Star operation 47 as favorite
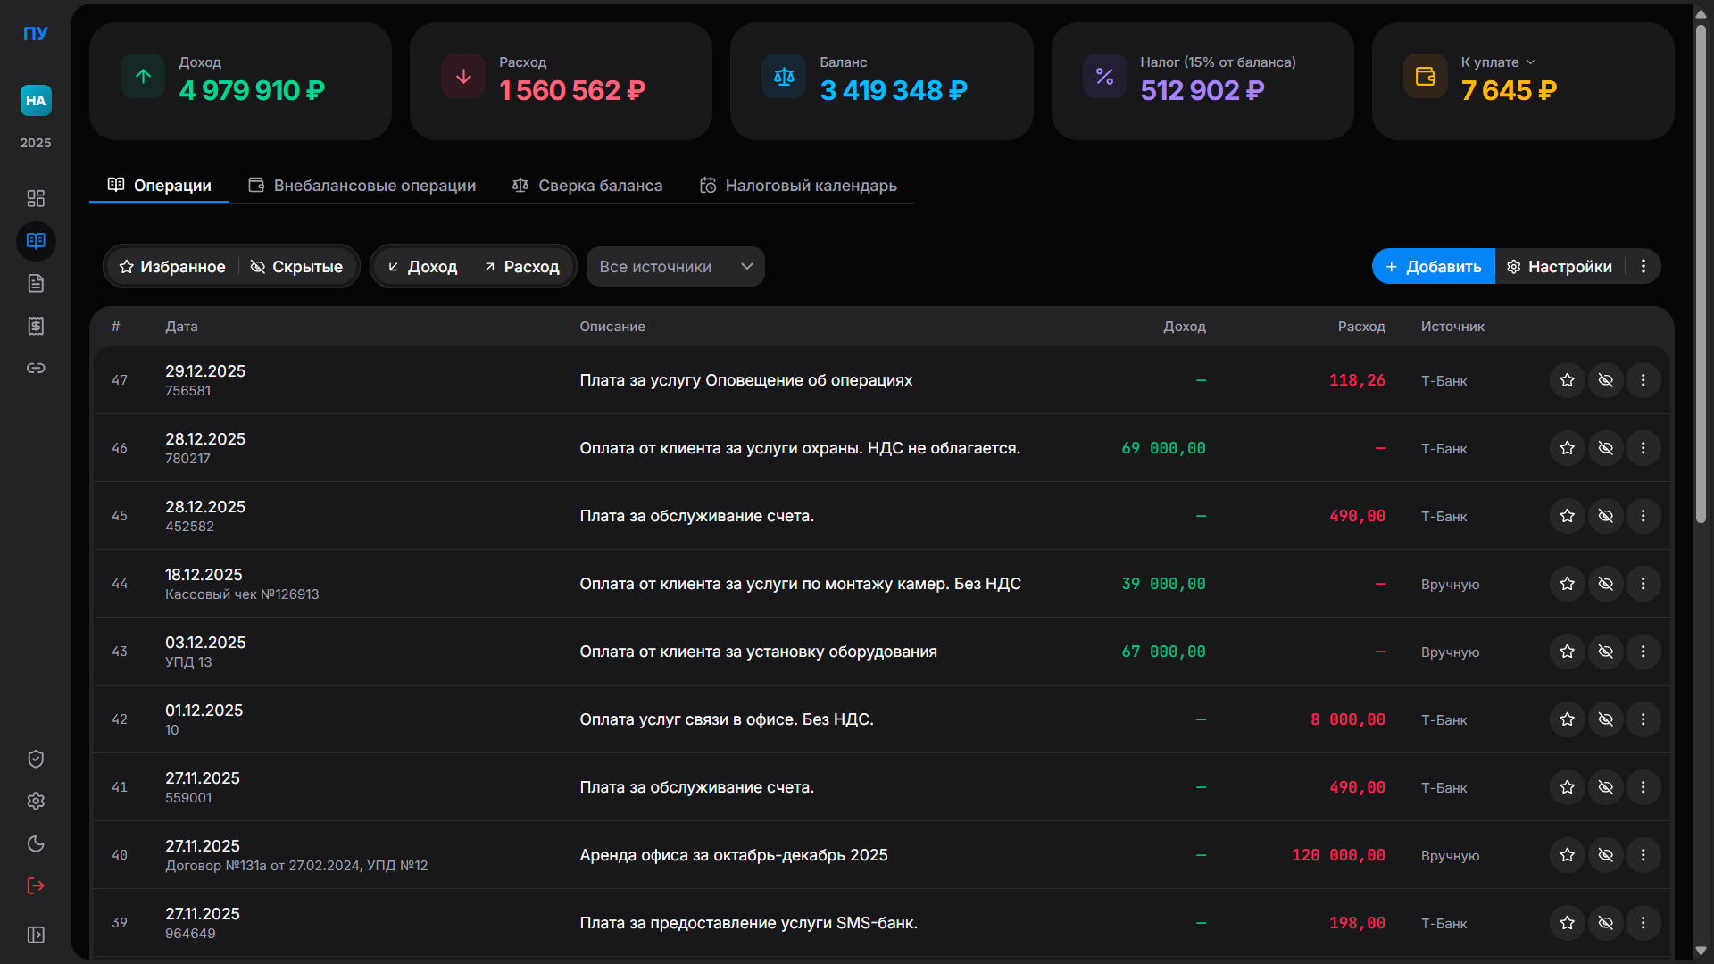 [1567, 380]
